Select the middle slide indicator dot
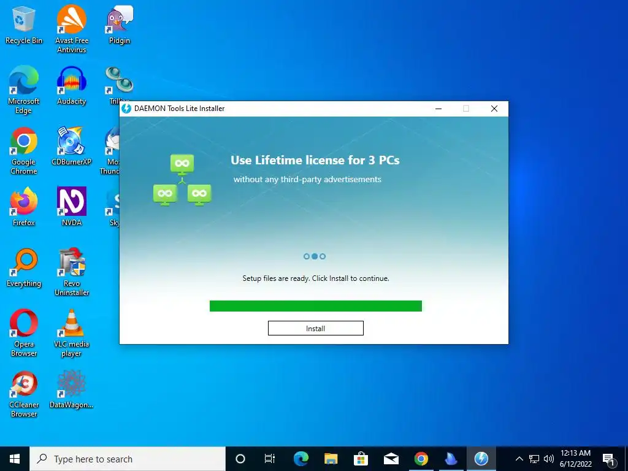Image resolution: width=628 pixels, height=471 pixels. coord(315,256)
